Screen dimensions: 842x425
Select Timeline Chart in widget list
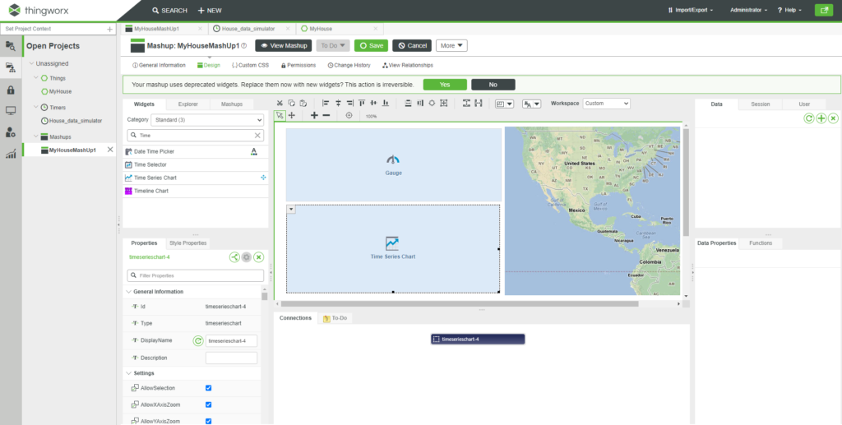pyautogui.click(x=196, y=191)
